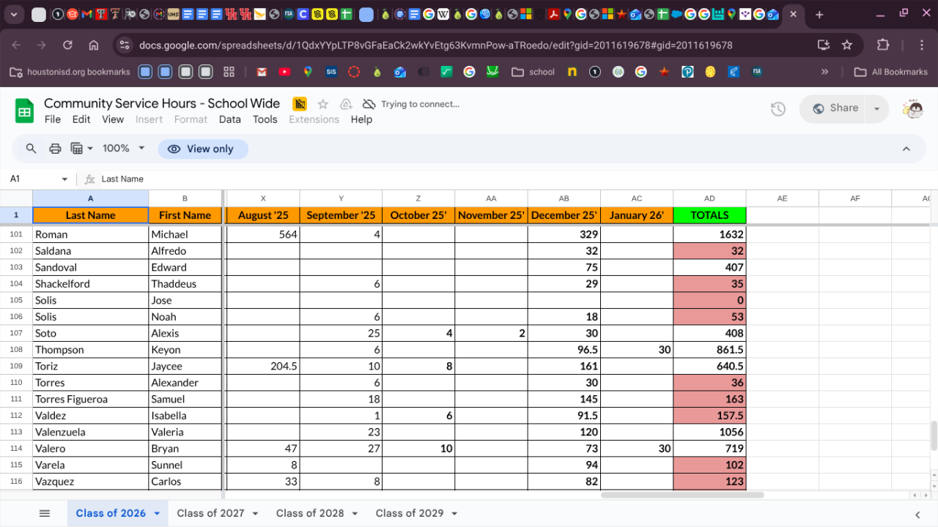Screen dimensions: 938x527
Task: Select the TOTALS header cell
Action: (x=709, y=215)
